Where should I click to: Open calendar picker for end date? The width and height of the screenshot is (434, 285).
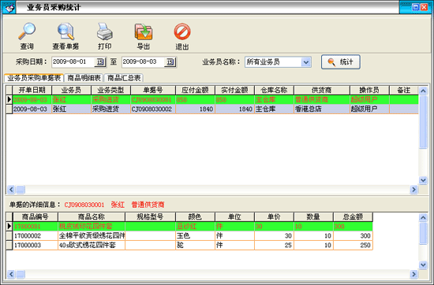[x=170, y=62]
